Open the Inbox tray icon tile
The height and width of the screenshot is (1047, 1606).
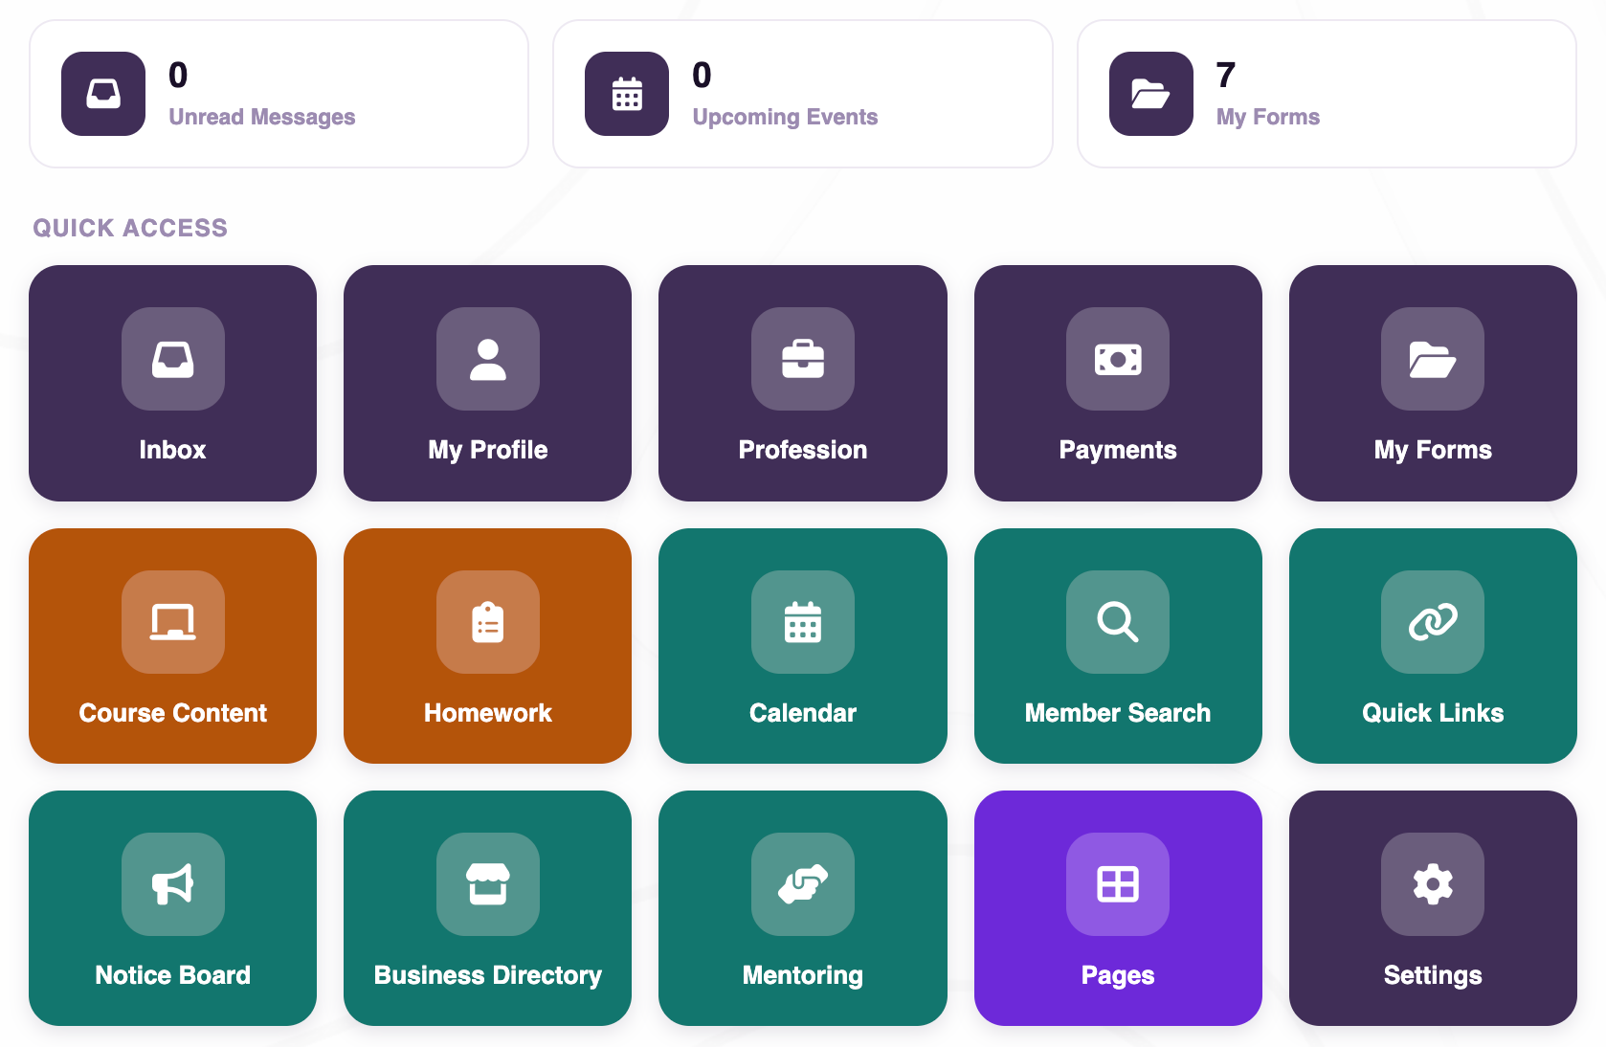[173, 359]
